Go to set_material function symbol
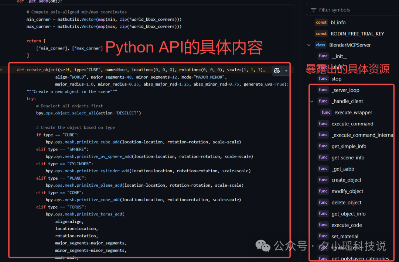Image resolution: width=399 pixels, height=262 pixels. 345,237
